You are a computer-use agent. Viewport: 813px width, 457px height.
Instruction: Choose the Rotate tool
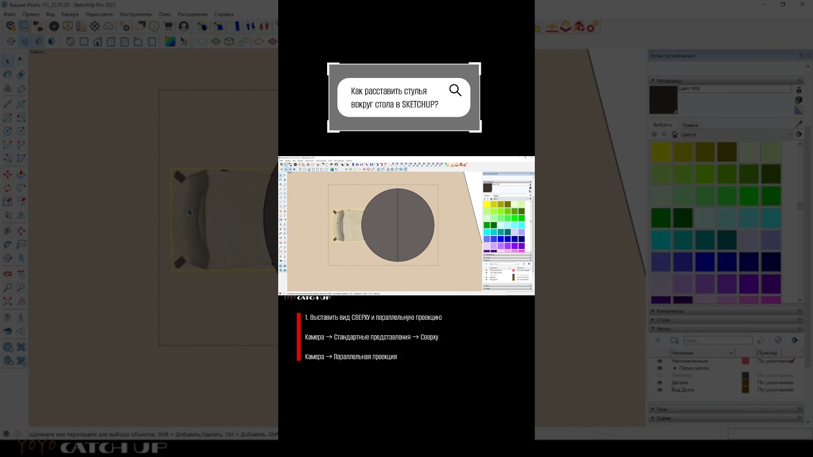point(8,188)
